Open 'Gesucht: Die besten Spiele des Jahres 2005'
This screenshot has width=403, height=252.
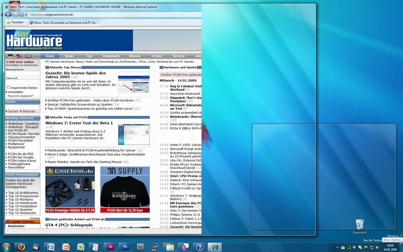pos(76,75)
